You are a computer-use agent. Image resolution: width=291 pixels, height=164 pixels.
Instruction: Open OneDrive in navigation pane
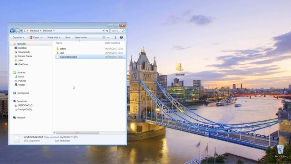[x=23, y=64]
